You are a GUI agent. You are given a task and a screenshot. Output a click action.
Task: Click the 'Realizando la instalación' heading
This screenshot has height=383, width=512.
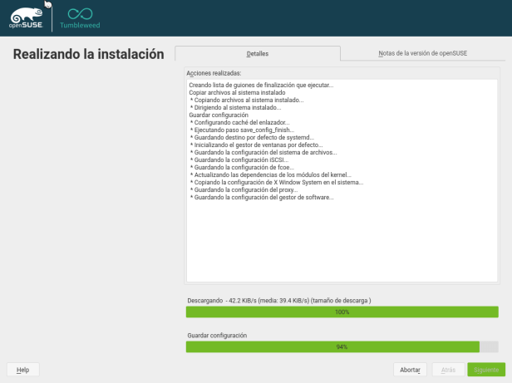click(88, 54)
